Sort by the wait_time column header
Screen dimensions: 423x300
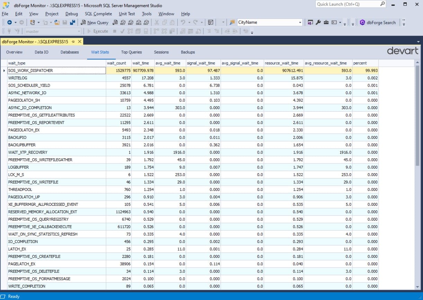[143, 63]
